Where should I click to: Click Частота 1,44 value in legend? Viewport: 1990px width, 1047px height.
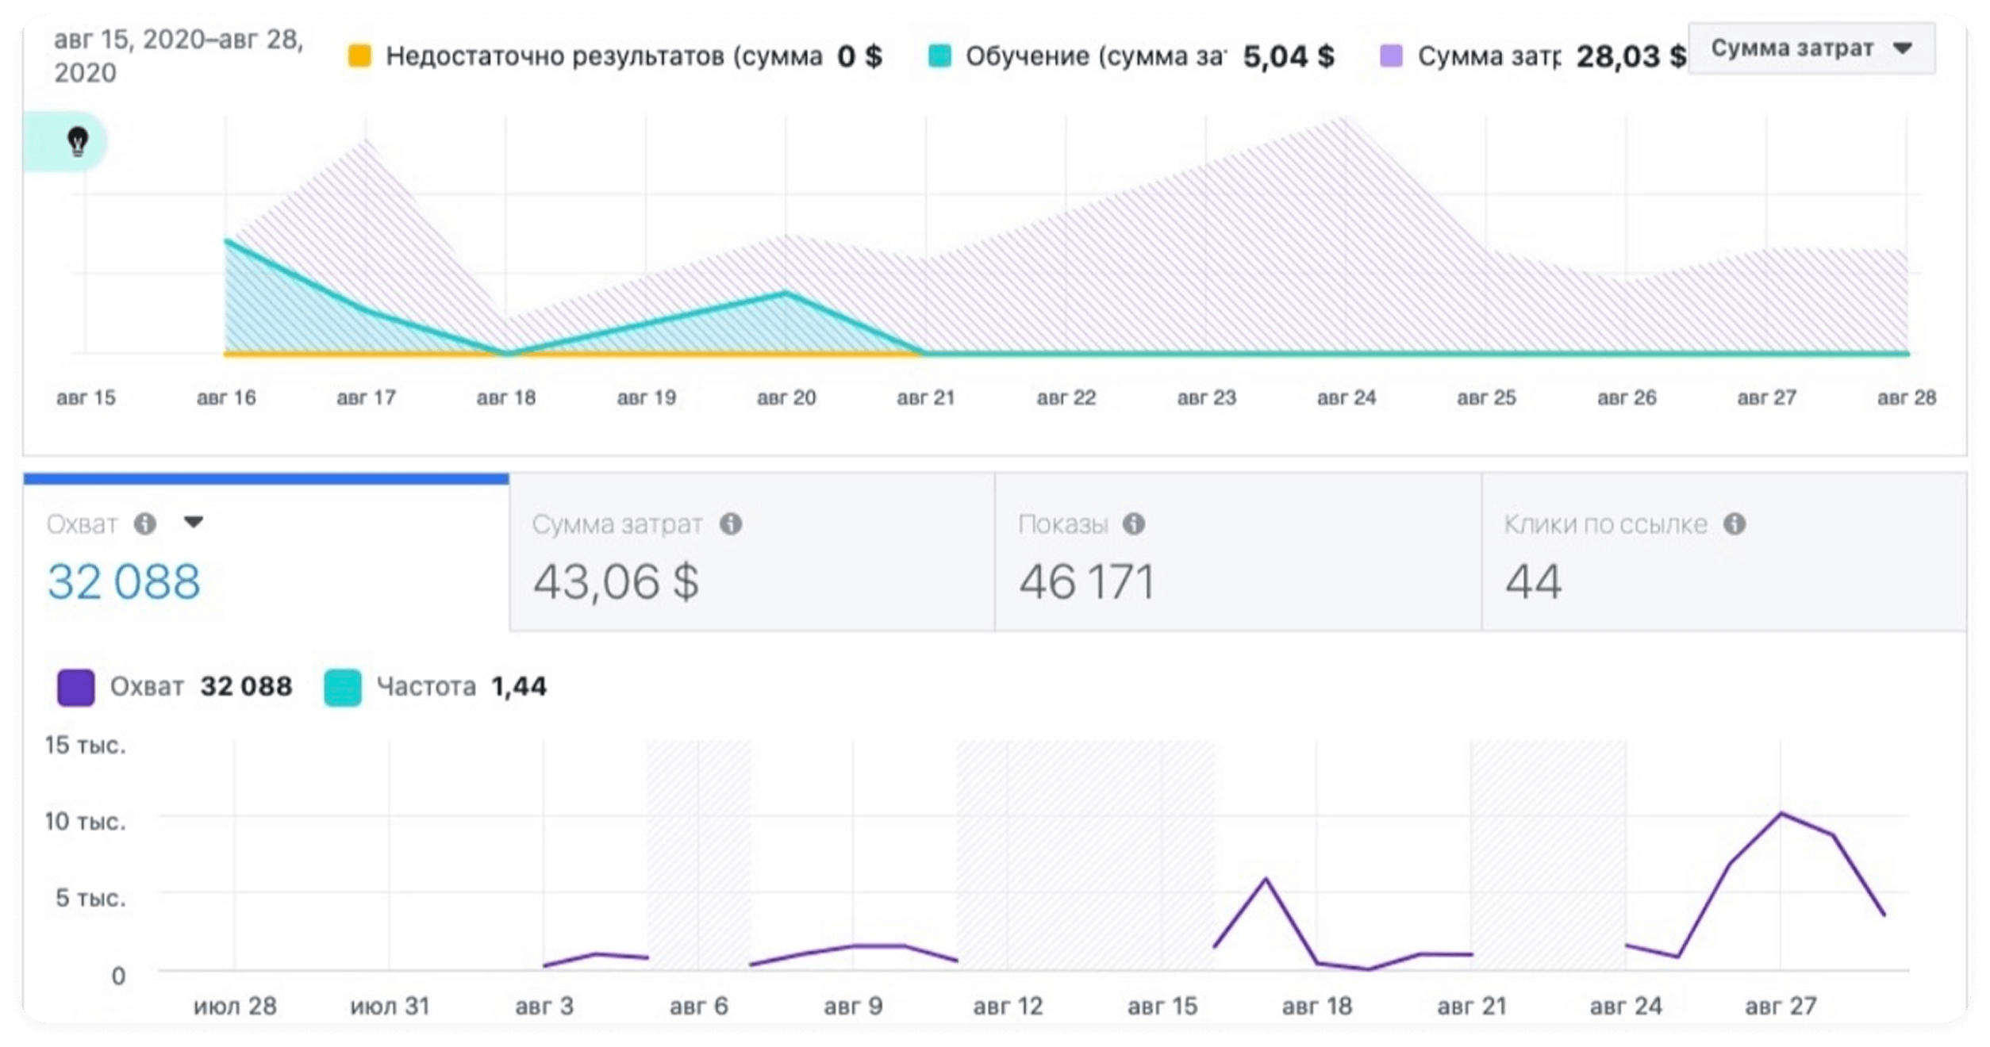(x=519, y=686)
